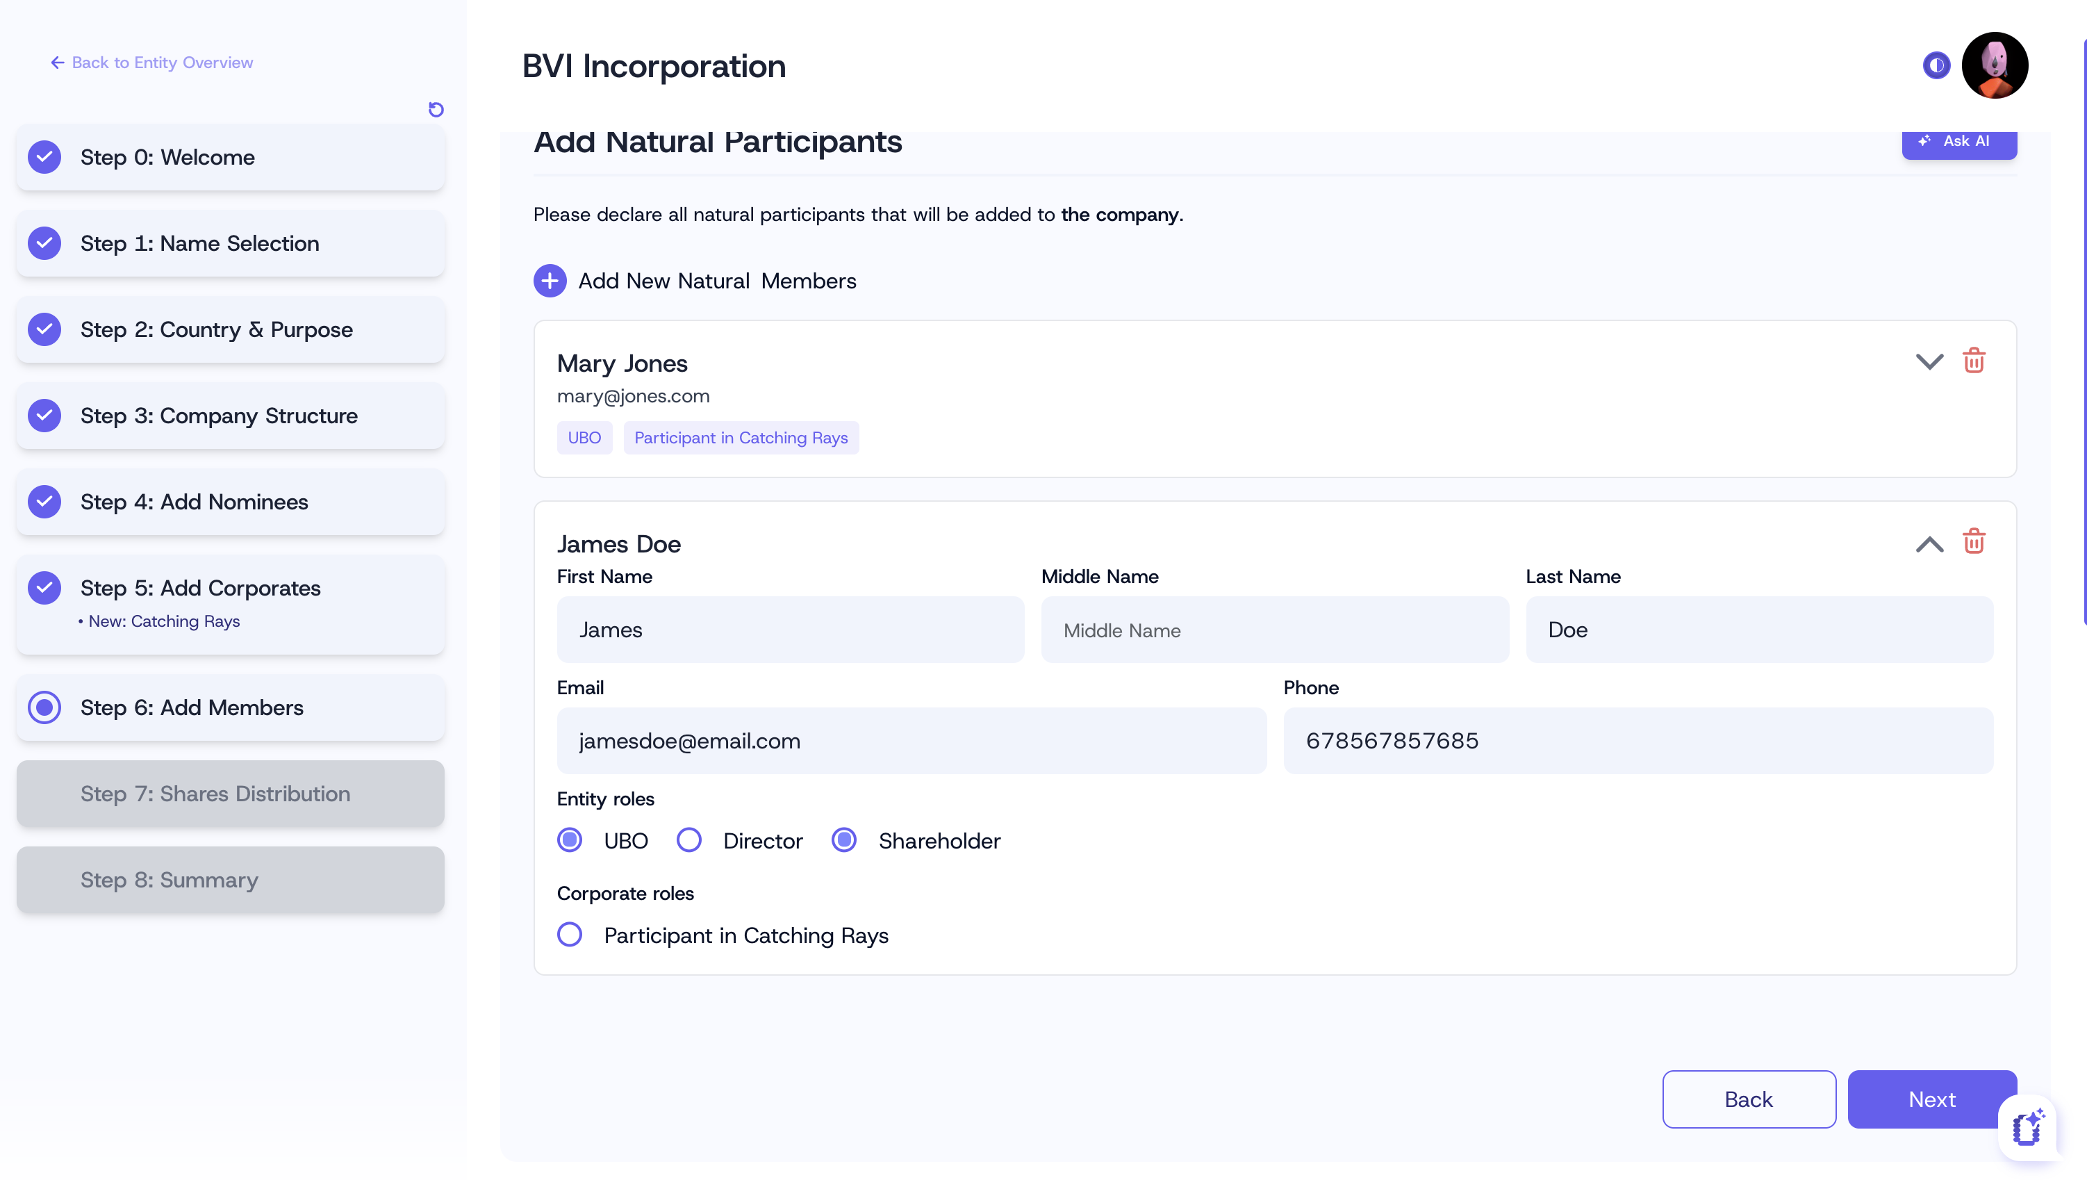Open the user profile avatar

1994,65
